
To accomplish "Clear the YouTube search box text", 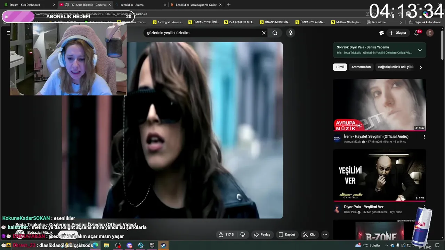I will (x=264, y=33).
